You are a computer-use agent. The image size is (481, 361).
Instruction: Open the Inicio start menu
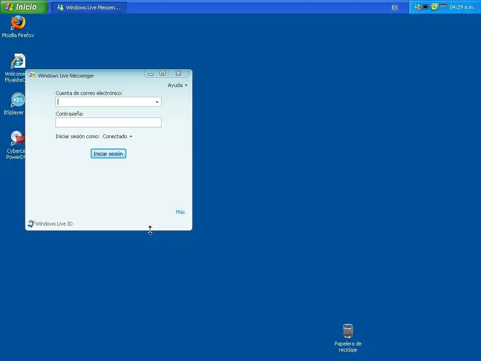point(24,7)
